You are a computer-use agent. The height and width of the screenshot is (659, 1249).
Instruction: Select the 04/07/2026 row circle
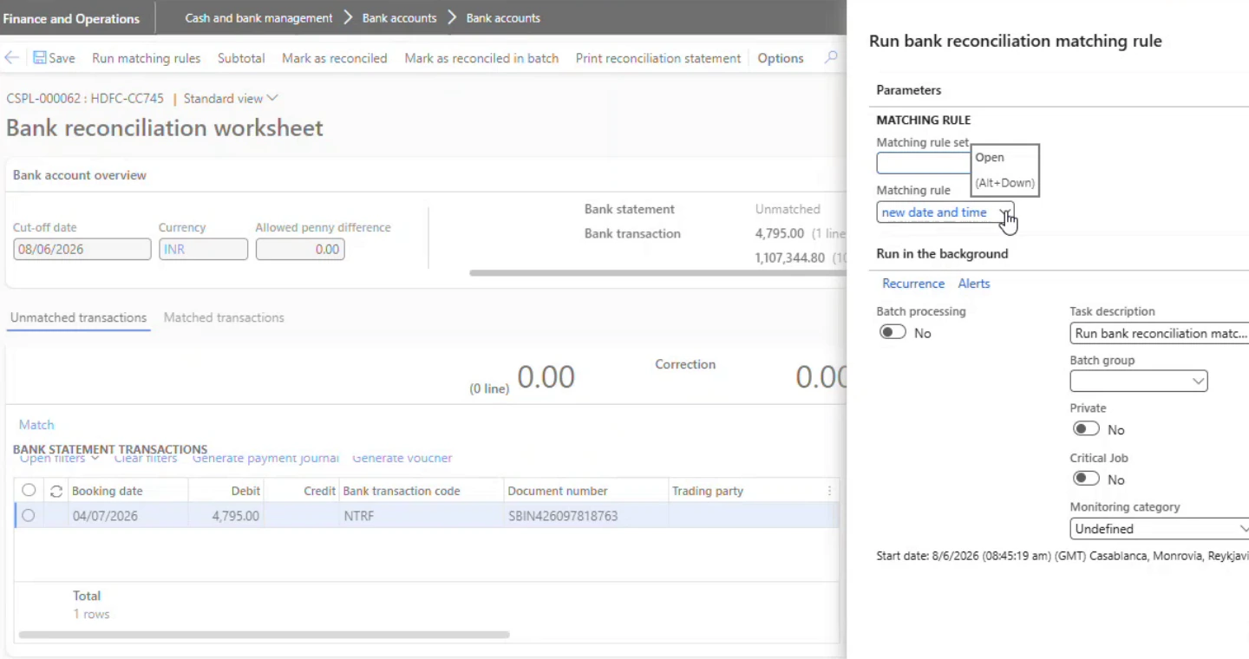click(x=29, y=516)
